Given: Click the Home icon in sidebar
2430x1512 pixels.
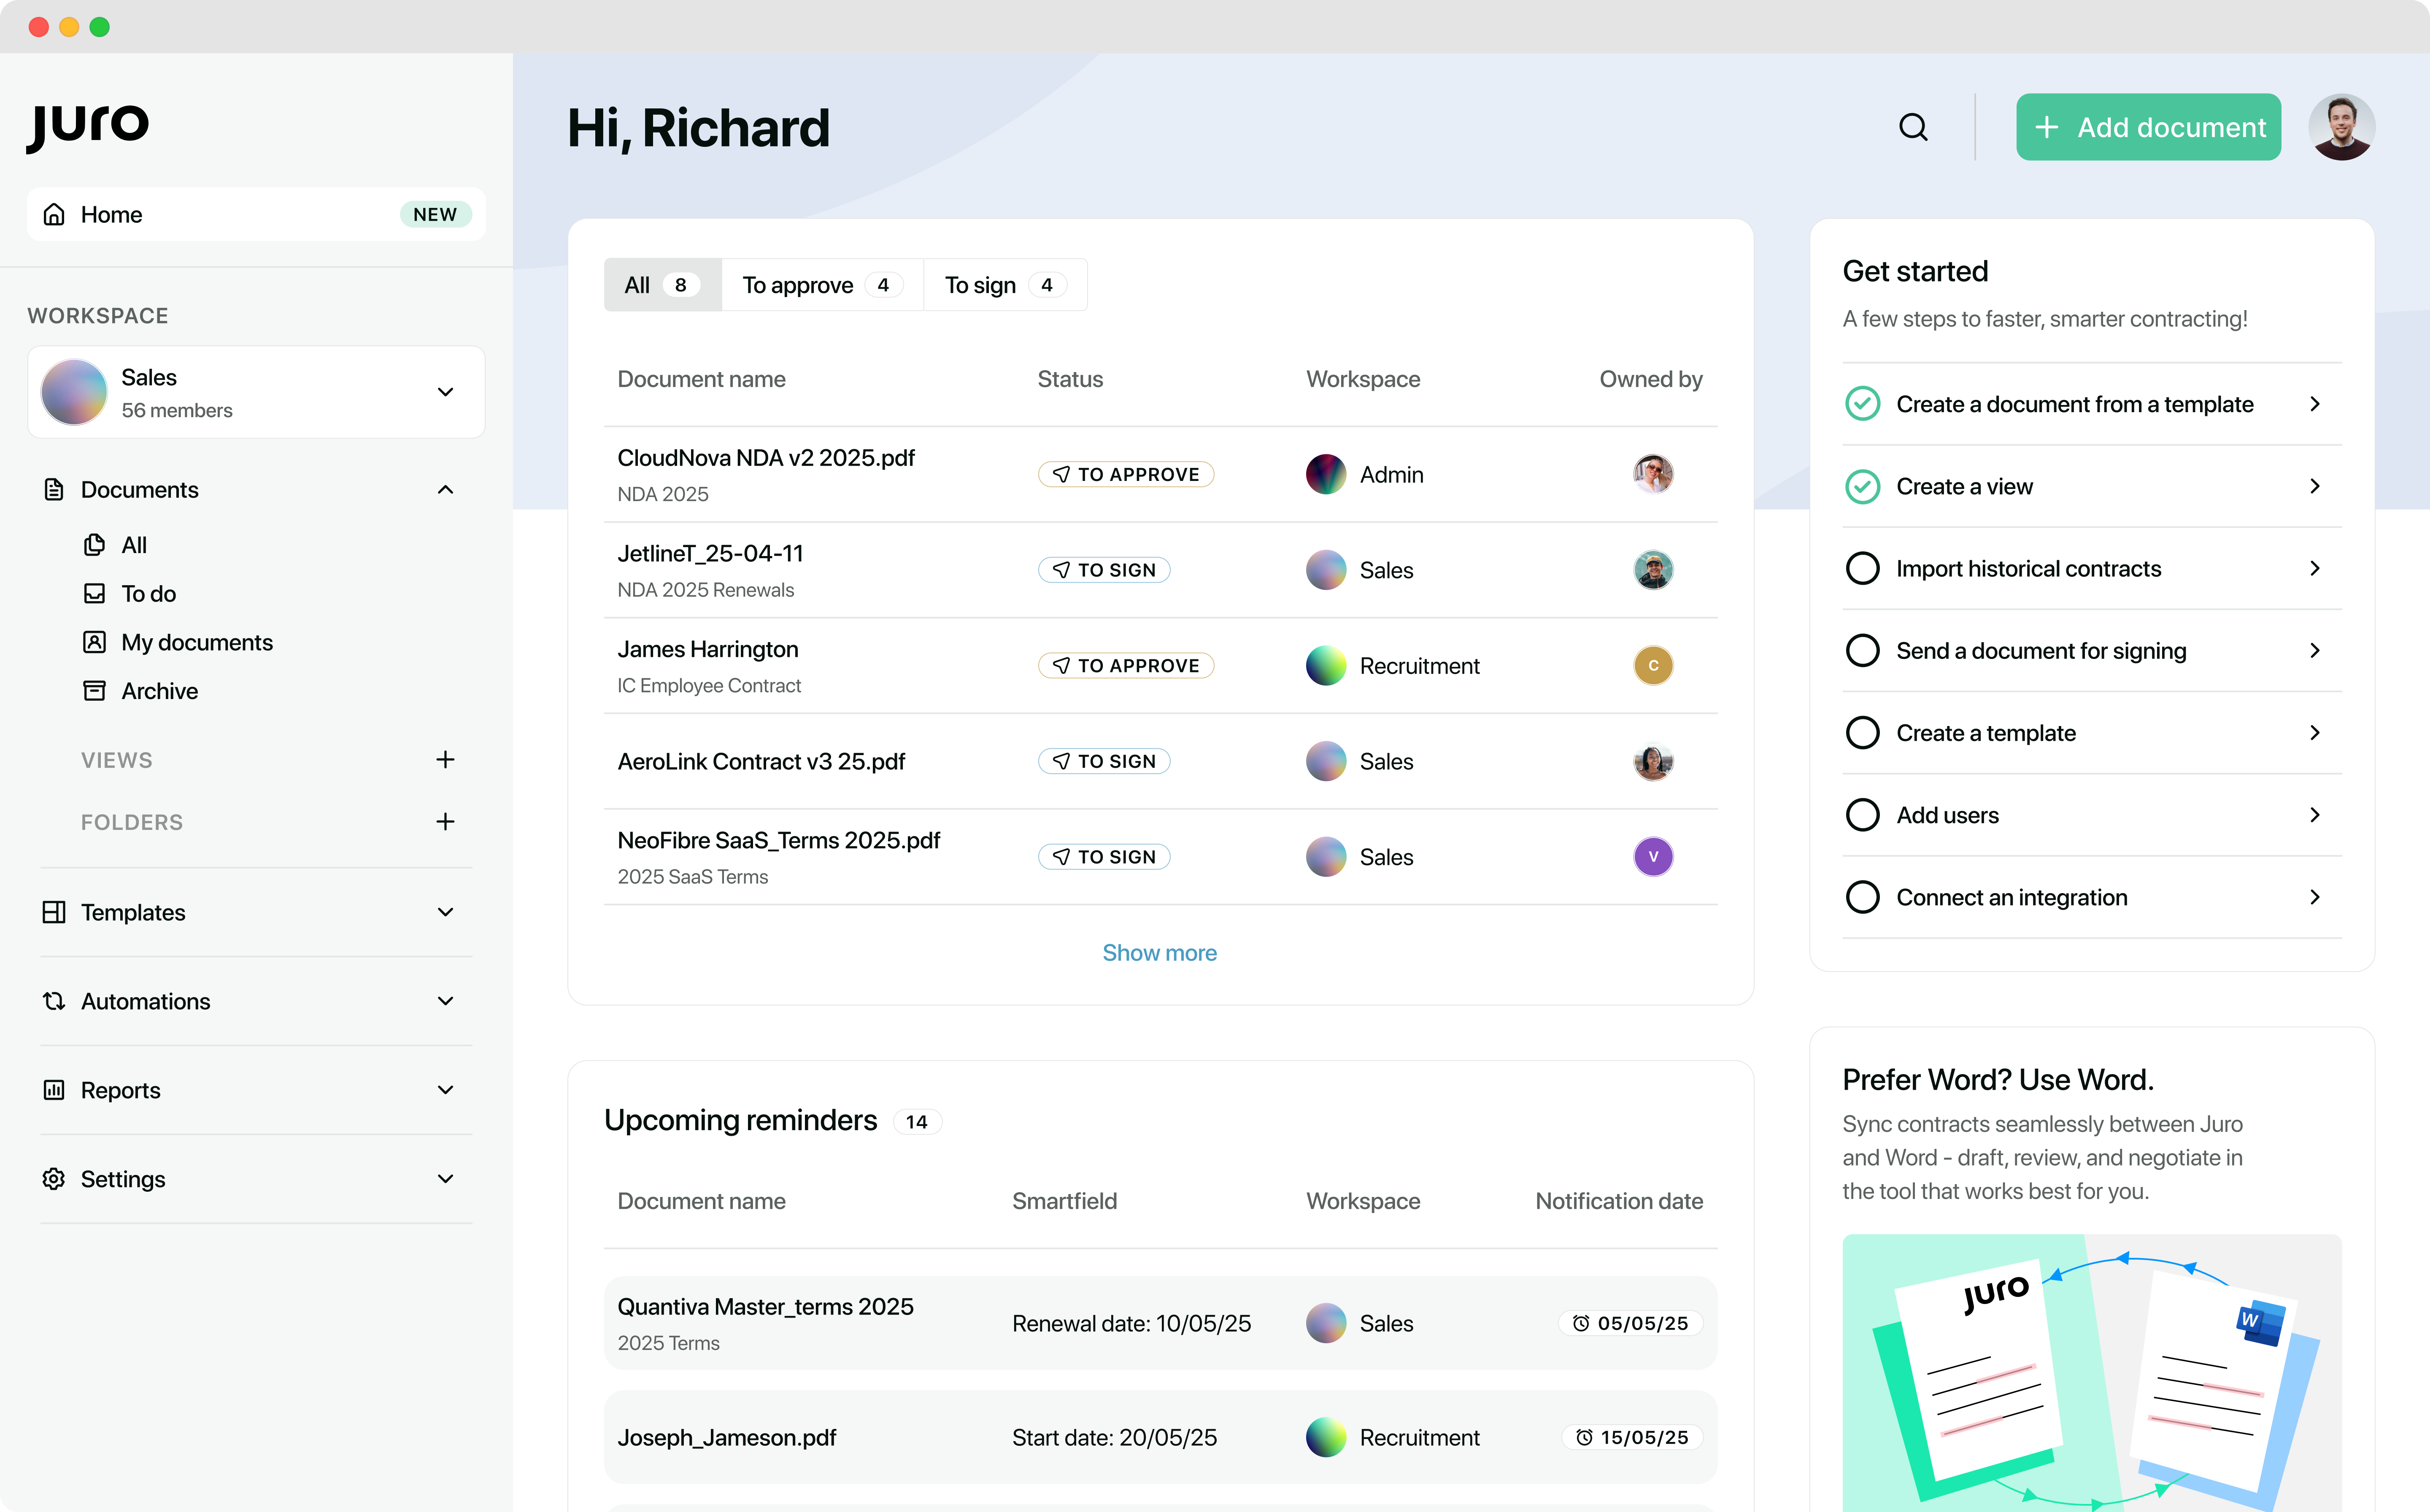Looking at the screenshot, I should [55, 214].
